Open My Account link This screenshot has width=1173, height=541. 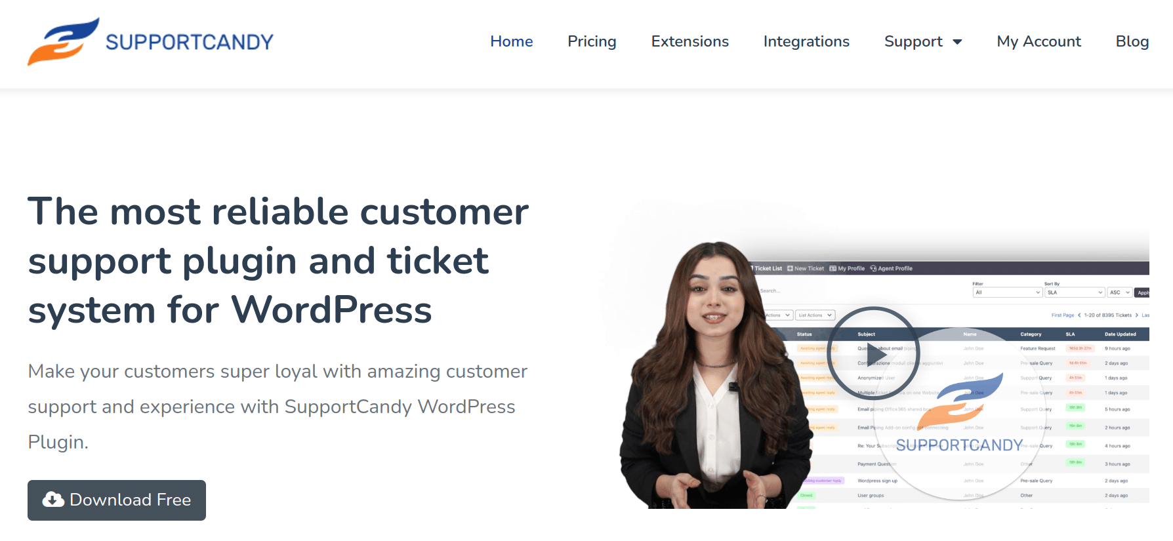point(1039,41)
